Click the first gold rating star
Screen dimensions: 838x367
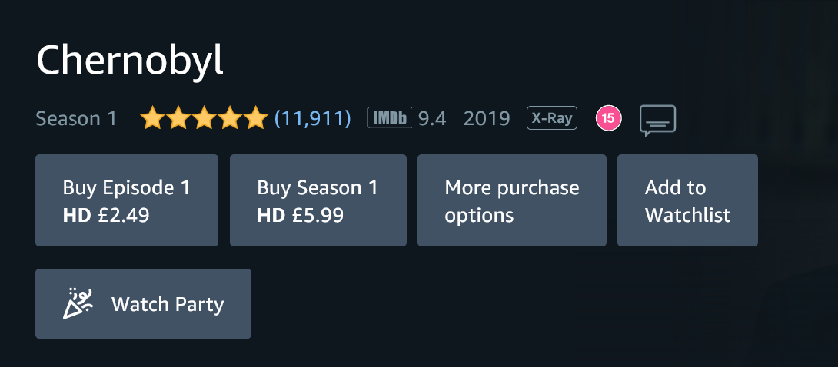153,118
